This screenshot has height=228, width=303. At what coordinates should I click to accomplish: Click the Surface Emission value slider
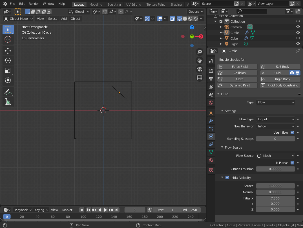tap(275, 169)
